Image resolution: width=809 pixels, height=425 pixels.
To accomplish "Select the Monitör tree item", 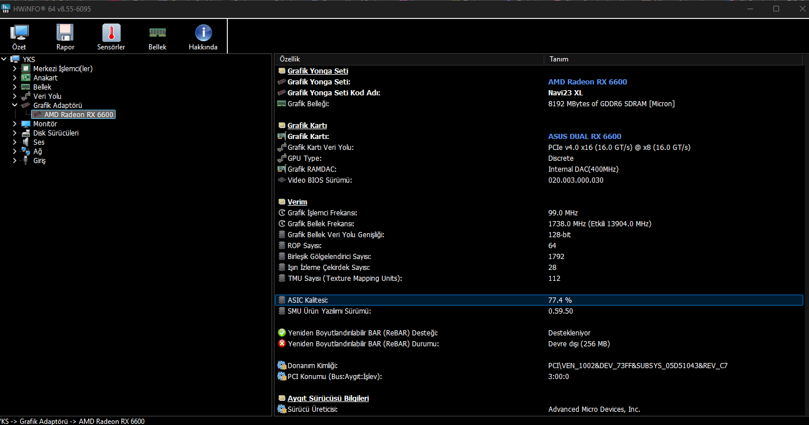I will pyautogui.click(x=45, y=123).
